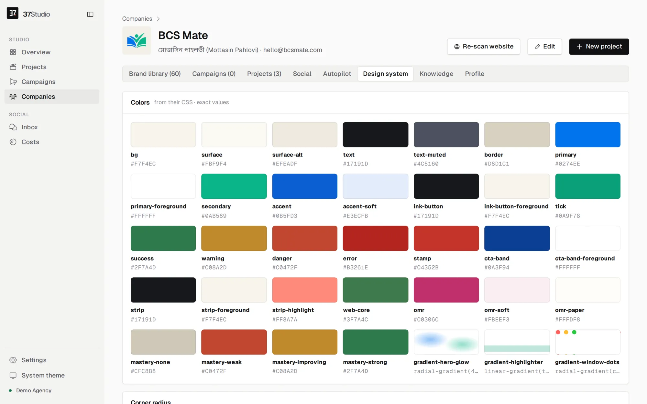Click the Campaigns flag icon

point(13,82)
